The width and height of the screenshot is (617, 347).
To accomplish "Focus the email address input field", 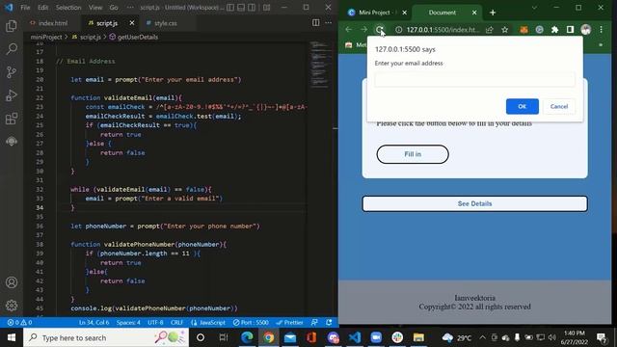I will point(474,80).
